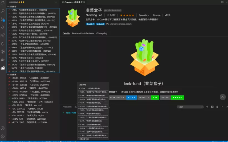Select fund 诺安成长混合 (320007)
The height and width of the screenshot is (142, 228).
pyautogui.click(x=33, y=58)
